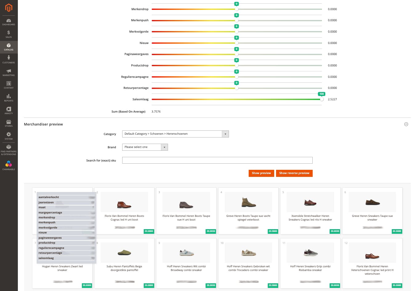
Task: Open the Dashboard sidebar icon
Action: 9,22
